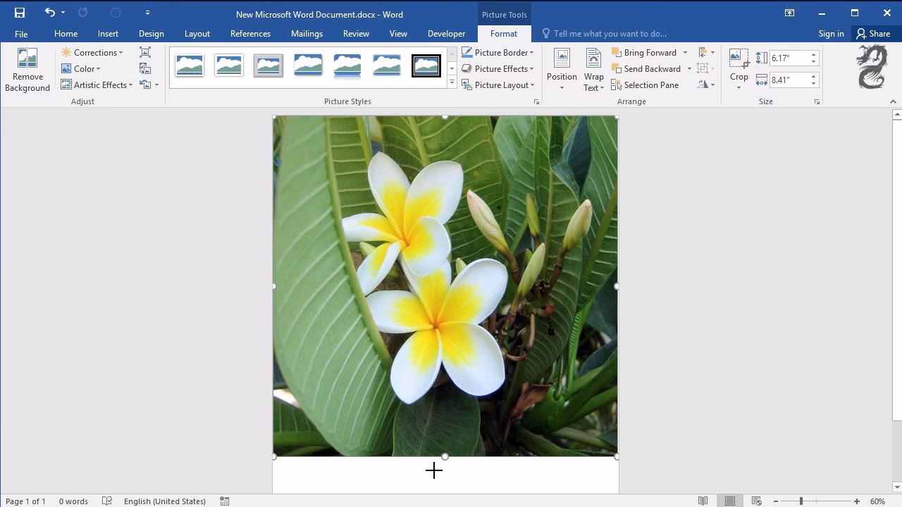Open the Position gallery
Viewport: 902px width, 507px height.
[561, 68]
